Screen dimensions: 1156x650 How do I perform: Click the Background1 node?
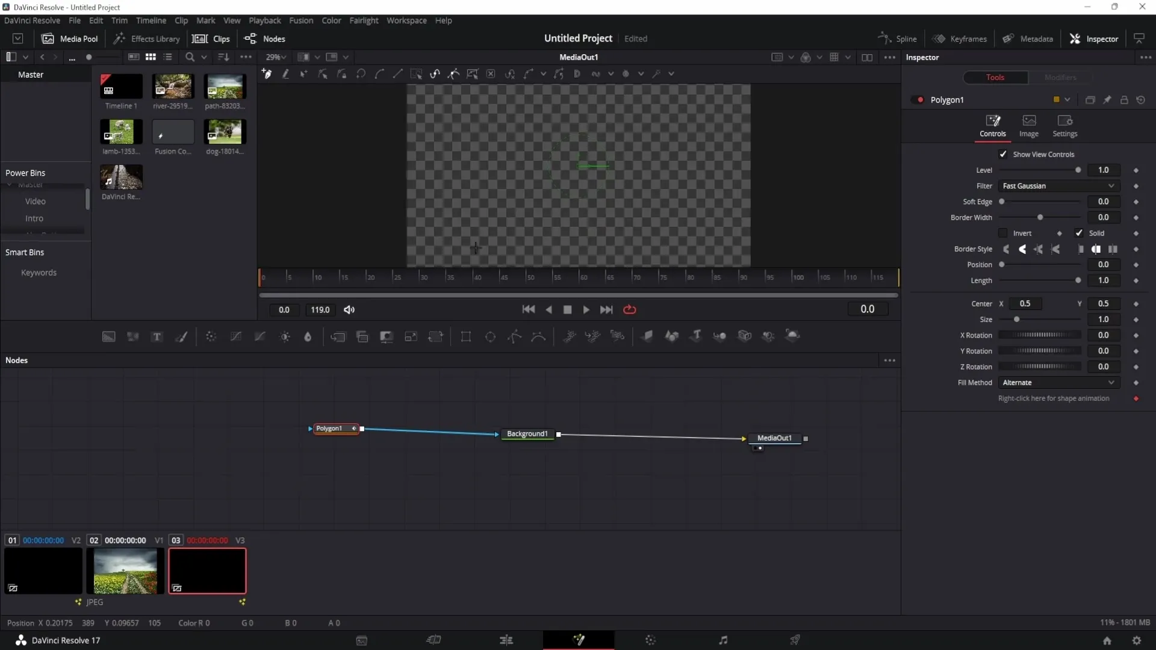(x=527, y=434)
